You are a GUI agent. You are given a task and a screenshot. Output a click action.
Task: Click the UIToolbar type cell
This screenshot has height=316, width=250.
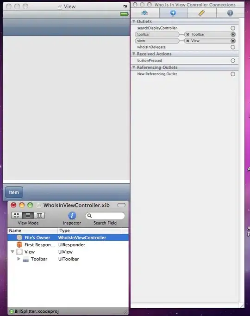(x=69, y=259)
